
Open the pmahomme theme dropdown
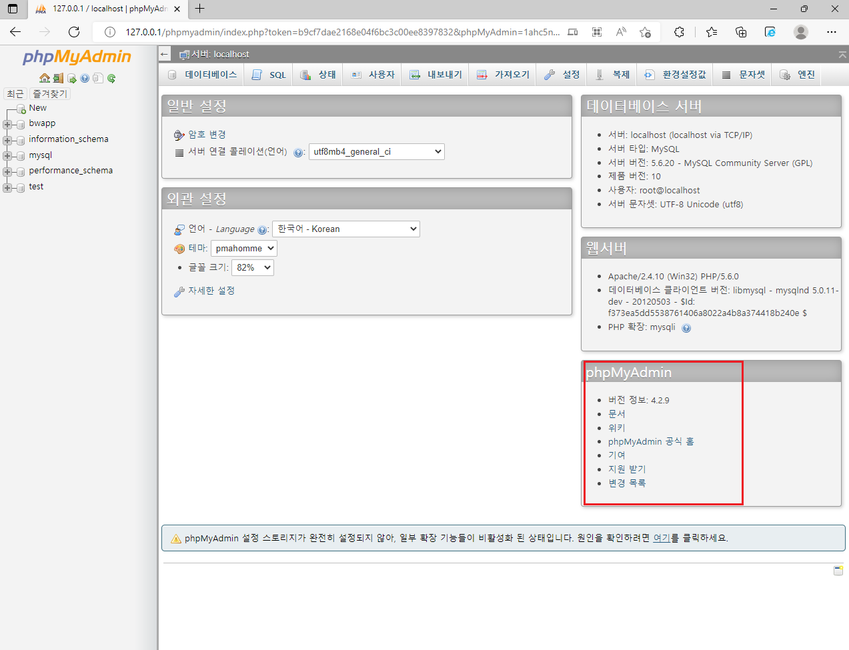tap(244, 248)
